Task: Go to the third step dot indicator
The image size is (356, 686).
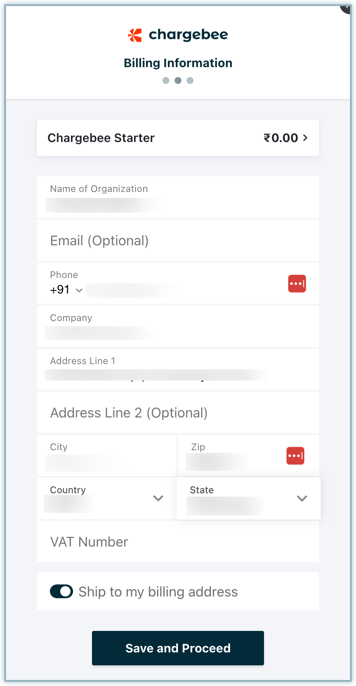Action: pyautogui.click(x=190, y=80)
